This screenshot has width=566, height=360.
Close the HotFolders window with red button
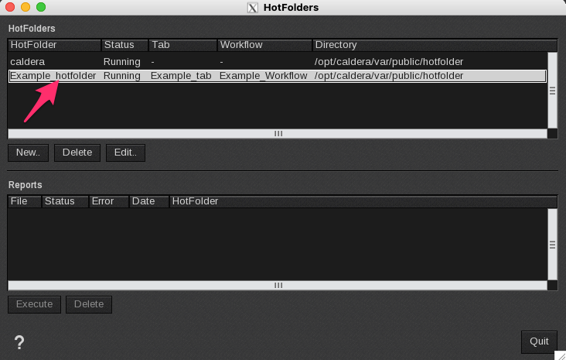click(x=10, y=7)
